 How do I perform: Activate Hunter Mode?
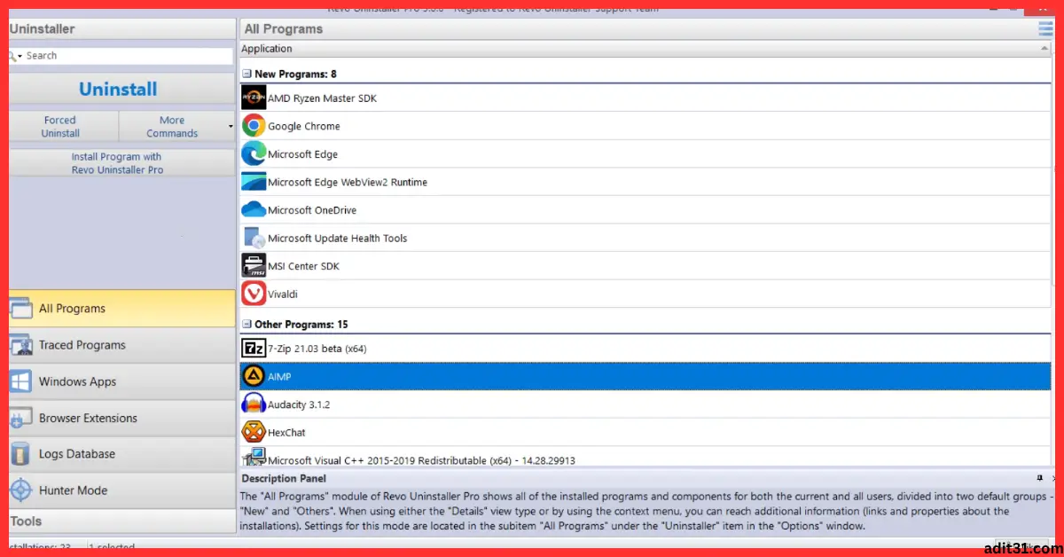[121, 490]
